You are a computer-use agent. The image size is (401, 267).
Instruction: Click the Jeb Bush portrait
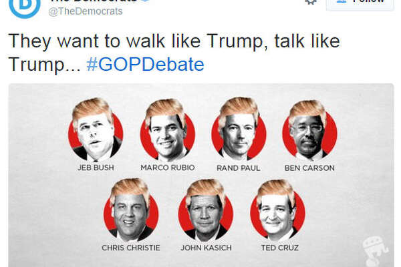(96, 129)
